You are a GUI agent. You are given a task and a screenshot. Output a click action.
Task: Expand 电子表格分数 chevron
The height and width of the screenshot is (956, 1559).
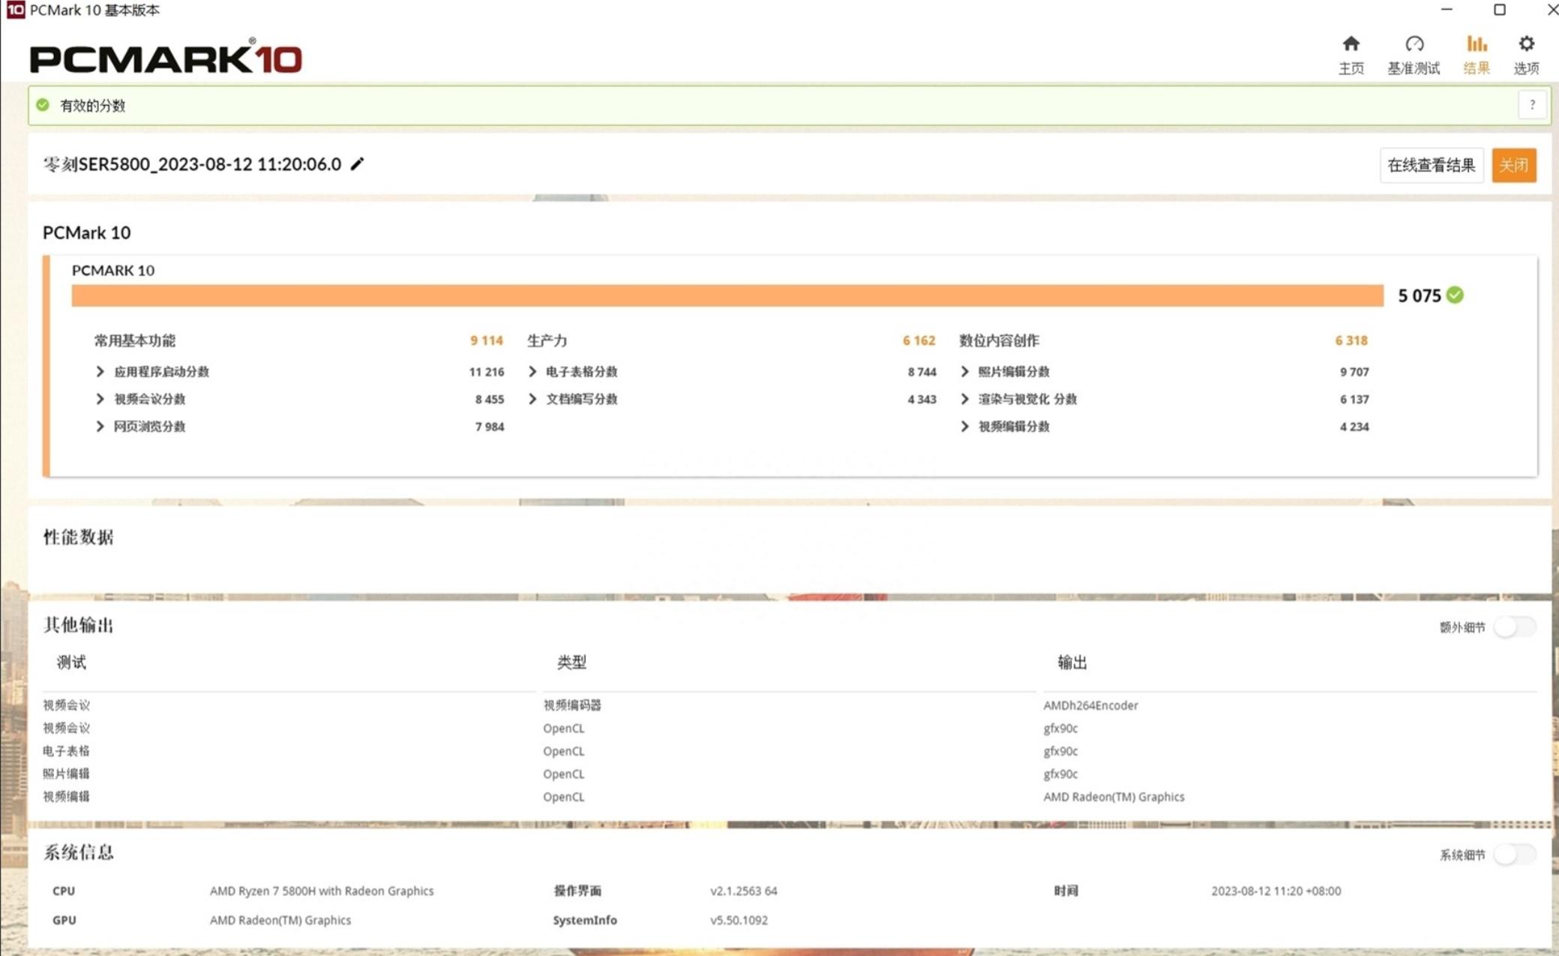coord(532,372)
